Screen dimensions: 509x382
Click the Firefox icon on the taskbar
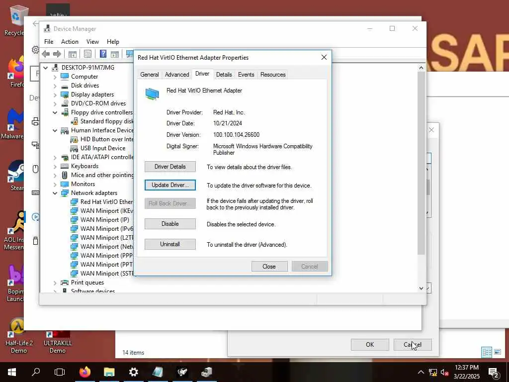85,372
